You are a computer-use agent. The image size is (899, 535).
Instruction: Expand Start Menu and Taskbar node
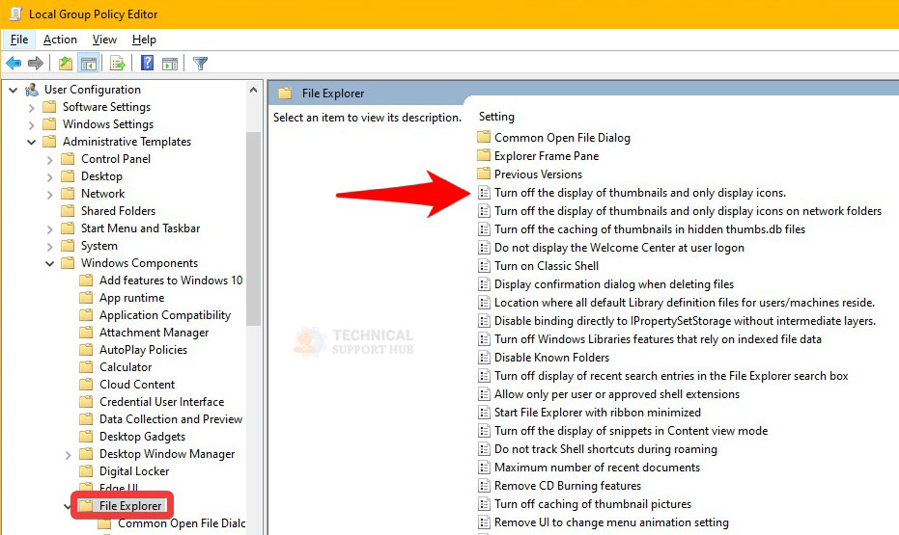(50, 228)
